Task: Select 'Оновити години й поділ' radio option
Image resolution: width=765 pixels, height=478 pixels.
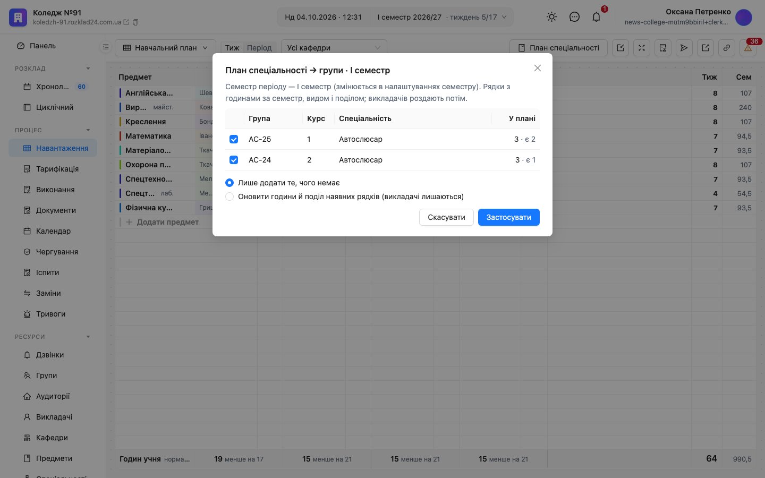Action: click(229, 197)
